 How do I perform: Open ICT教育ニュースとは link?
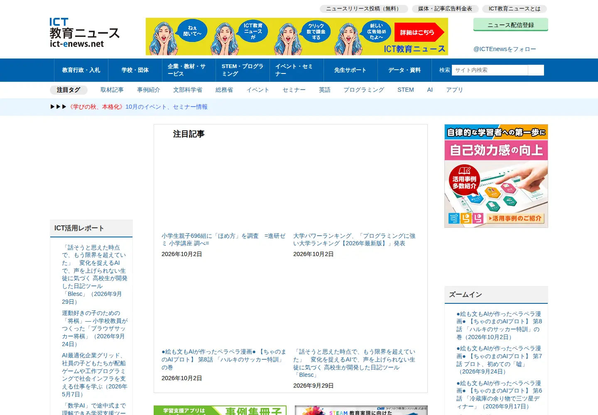tap(515, 9)
